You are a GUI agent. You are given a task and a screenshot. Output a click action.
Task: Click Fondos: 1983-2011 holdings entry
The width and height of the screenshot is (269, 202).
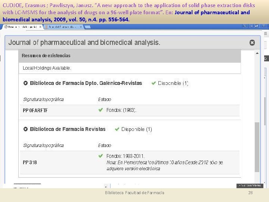coord(126,156)
